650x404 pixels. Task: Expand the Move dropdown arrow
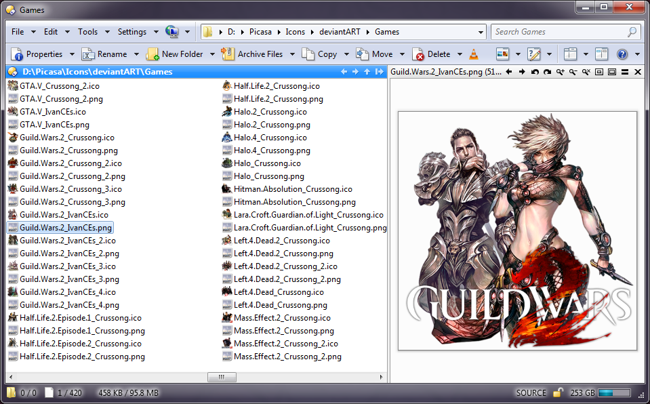402,54
